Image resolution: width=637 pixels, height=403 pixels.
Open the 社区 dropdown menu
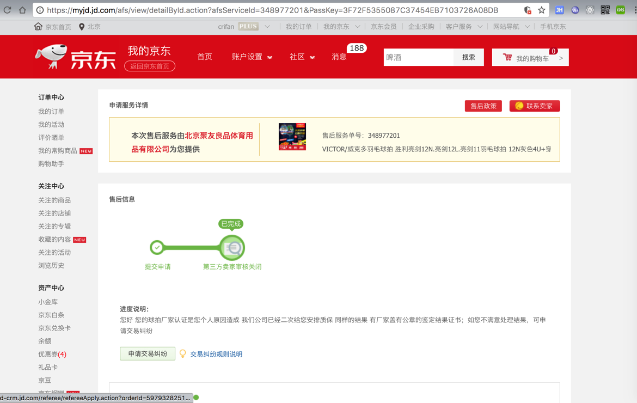(302, 57)
